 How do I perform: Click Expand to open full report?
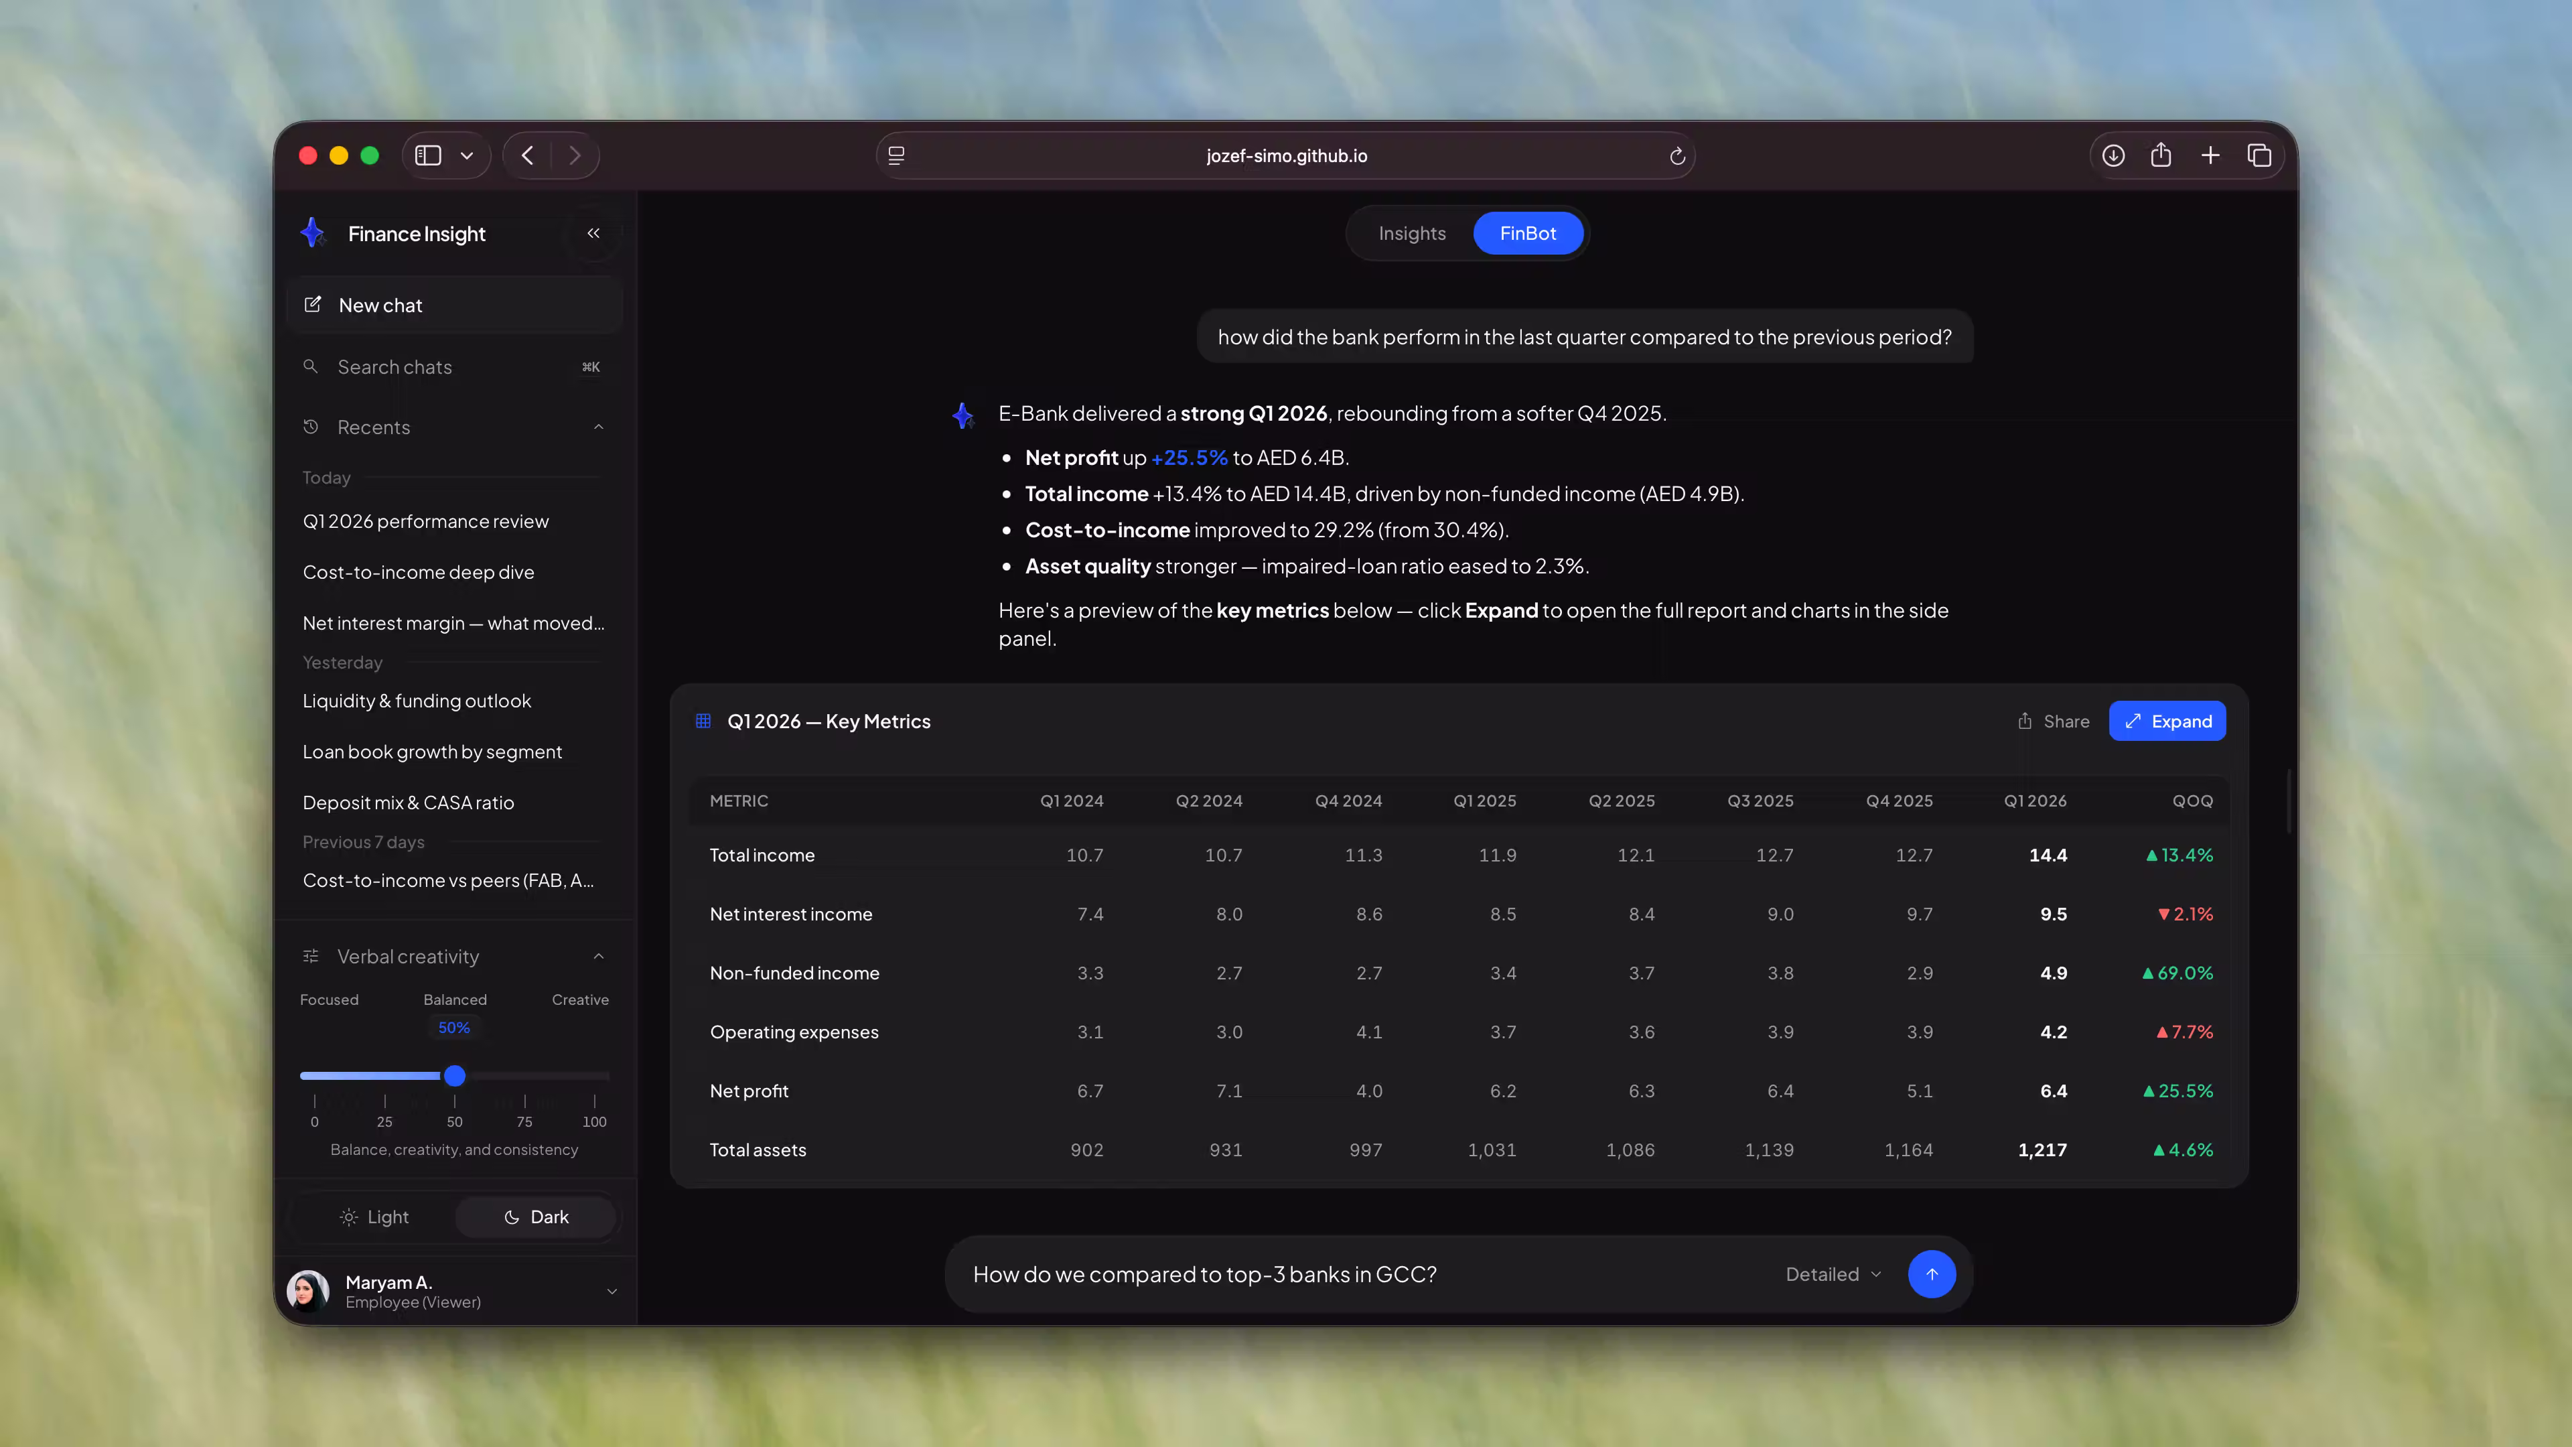(x=2167, y=721)
